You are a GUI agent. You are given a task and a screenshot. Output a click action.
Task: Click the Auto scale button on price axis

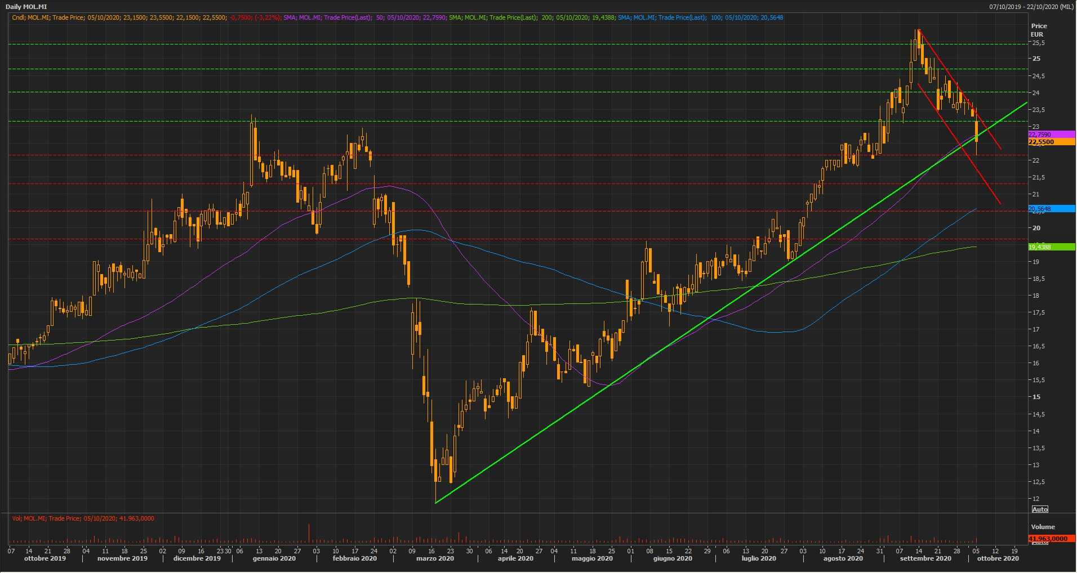1040,509
